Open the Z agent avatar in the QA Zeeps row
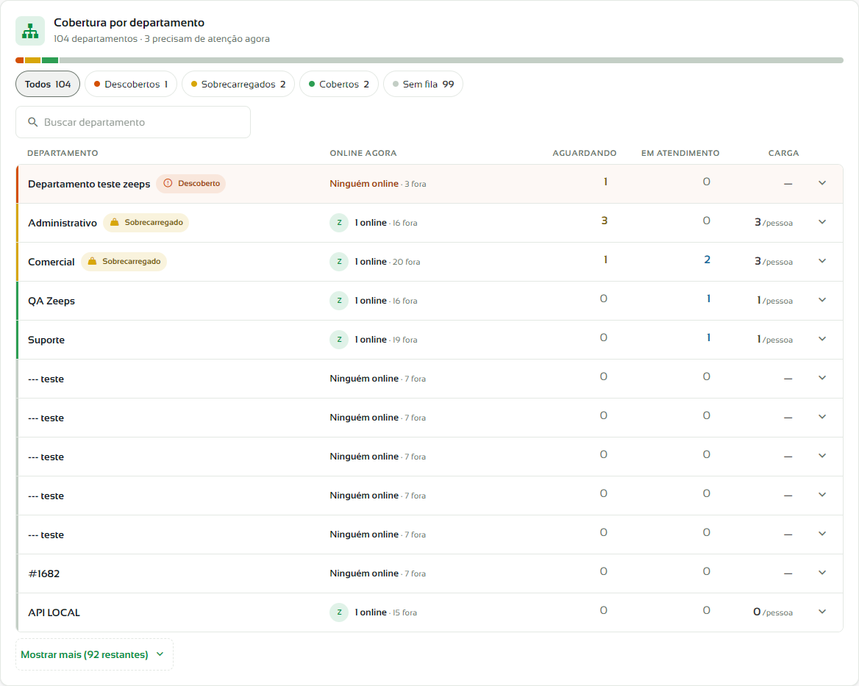This screenshot has width=859, height=686. pos(339,301)
